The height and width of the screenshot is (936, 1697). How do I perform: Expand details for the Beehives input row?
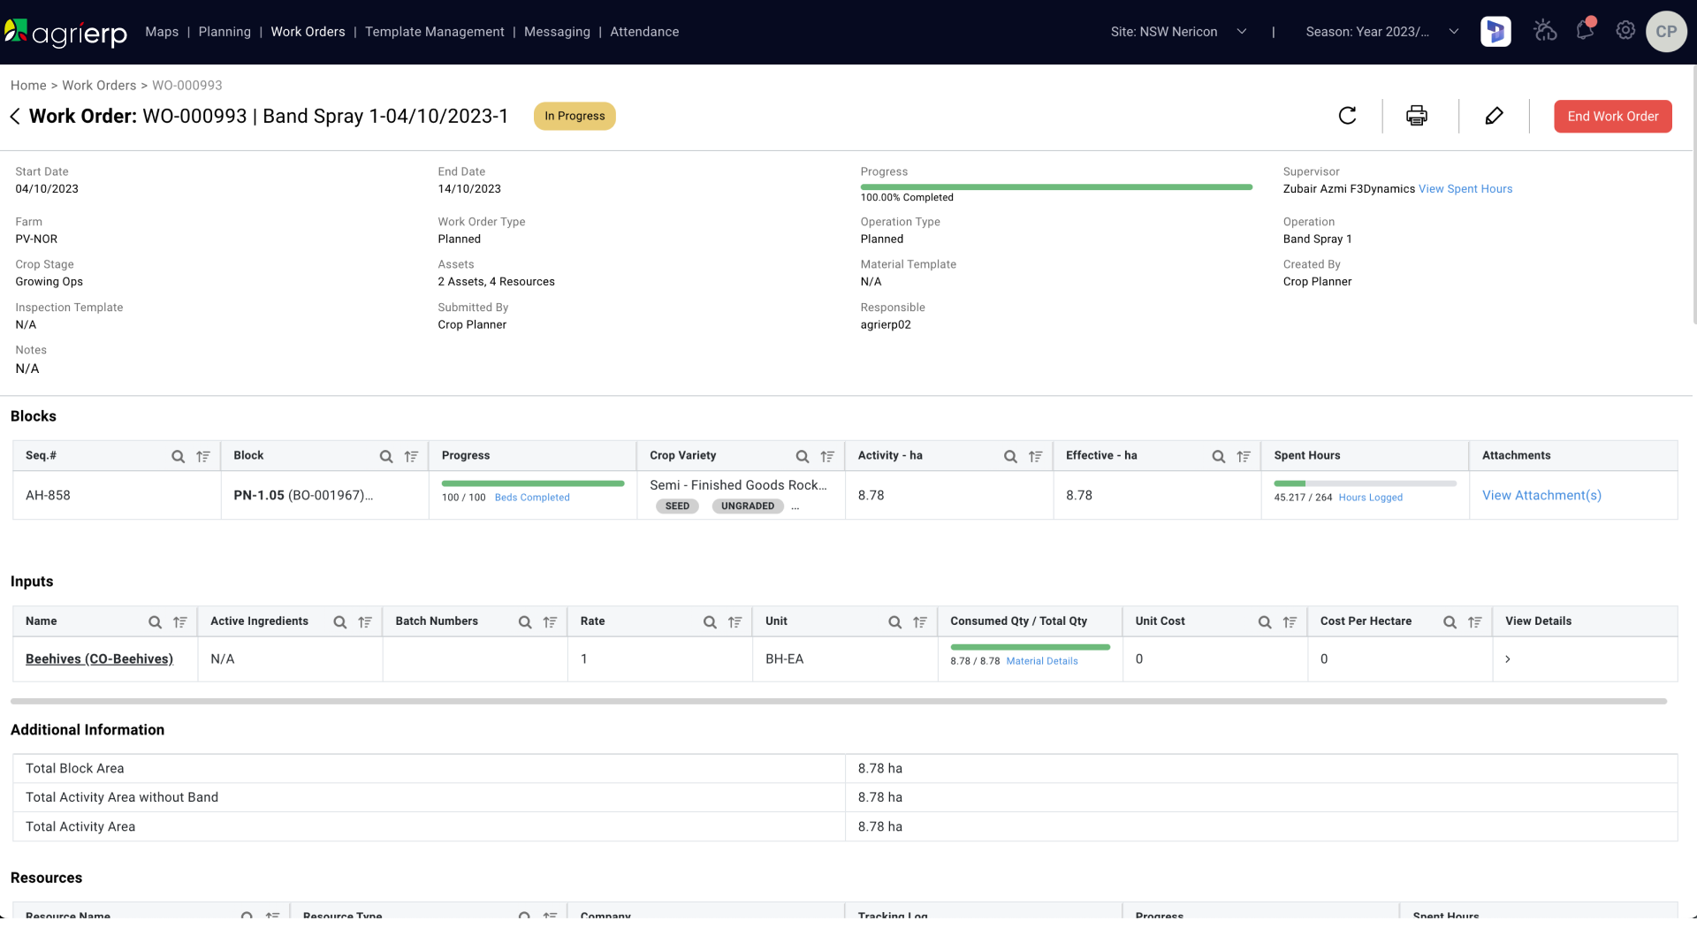click(1509, 658)
